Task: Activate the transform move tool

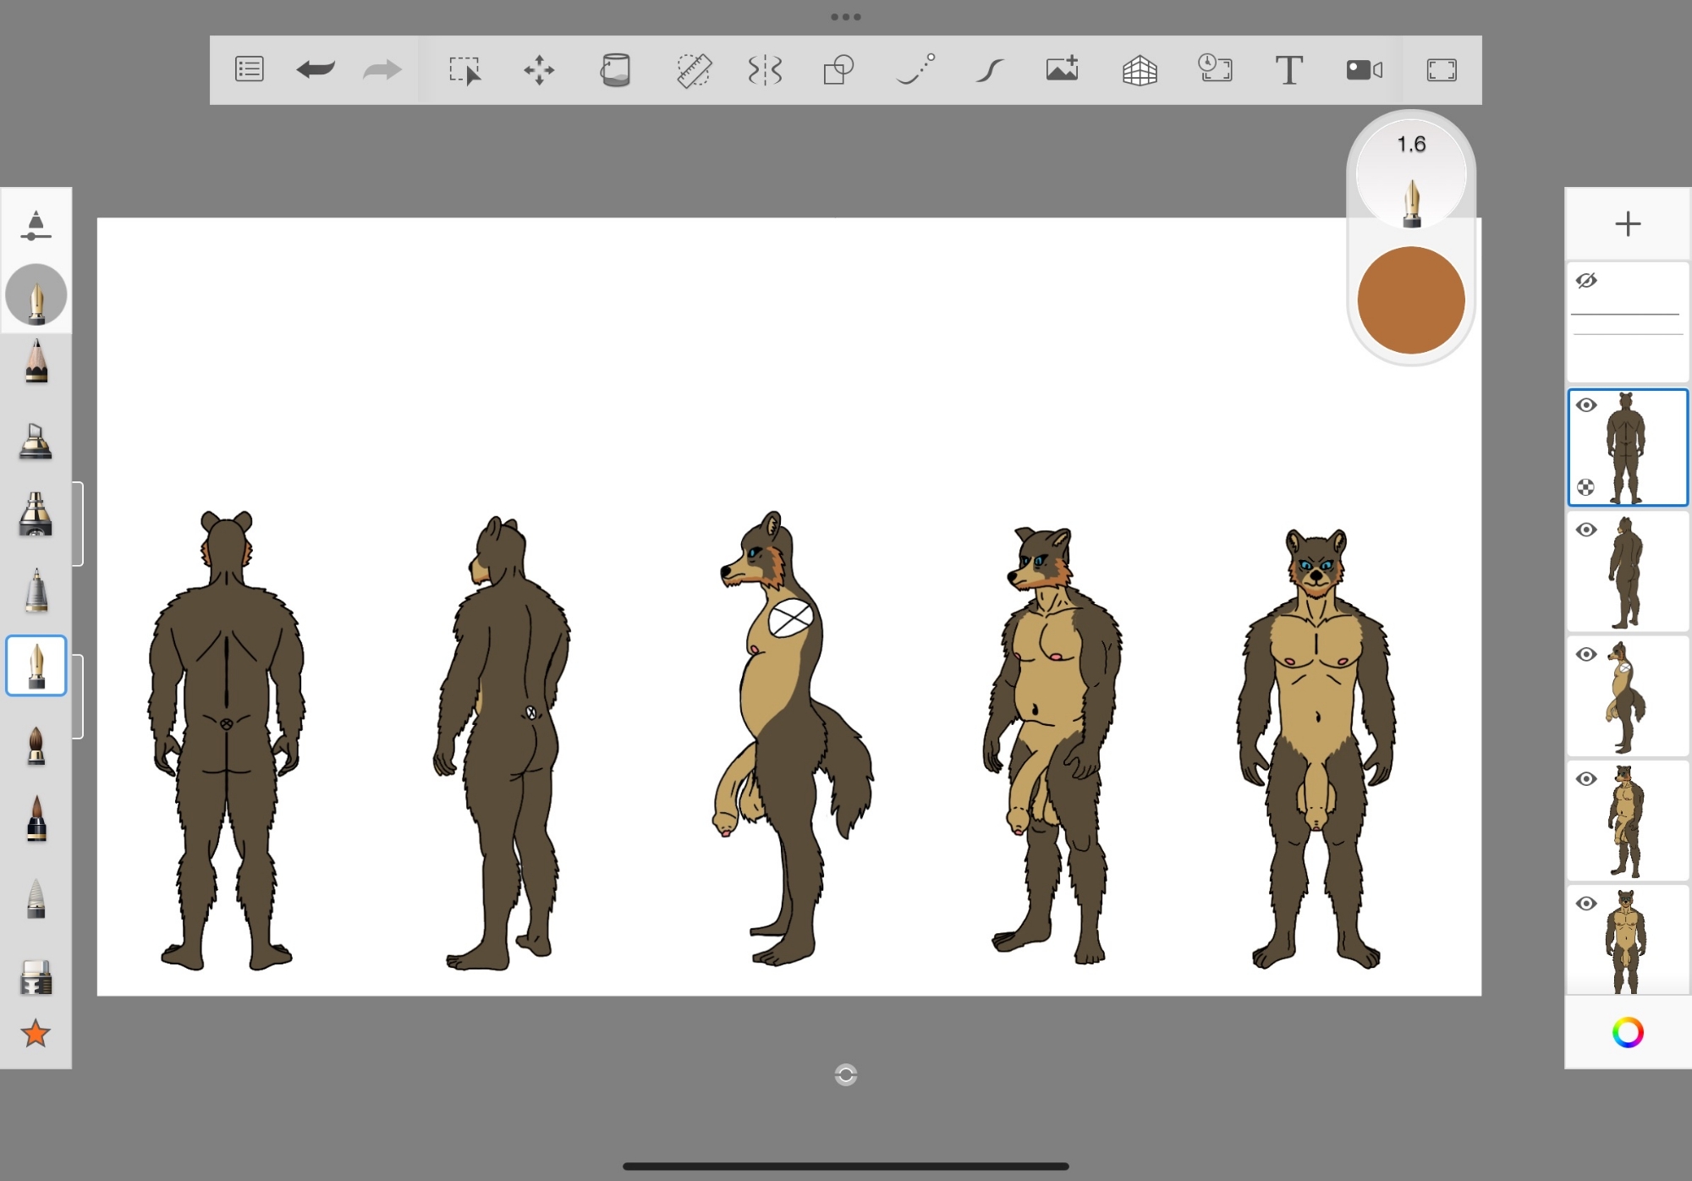Action: 539,70
